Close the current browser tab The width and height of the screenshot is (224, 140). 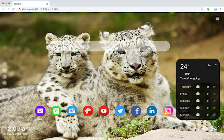[x=47, y=4]
